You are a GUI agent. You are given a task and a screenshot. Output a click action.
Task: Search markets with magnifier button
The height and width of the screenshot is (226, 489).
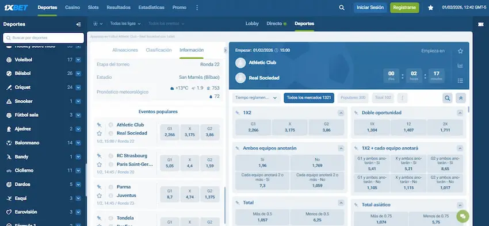pos(448,98)
